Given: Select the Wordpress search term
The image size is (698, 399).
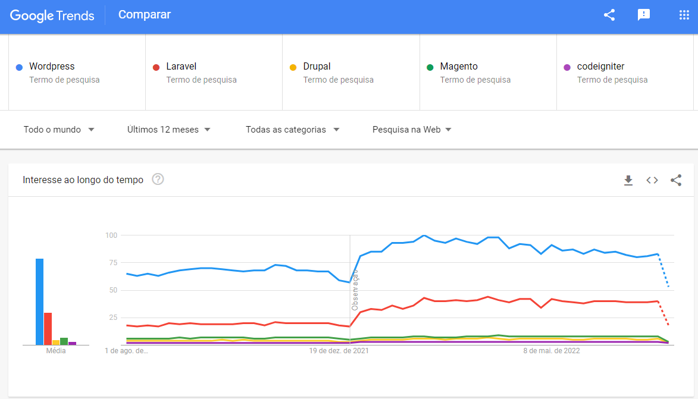Looking at the screenshot, I should tap(52, 67).
